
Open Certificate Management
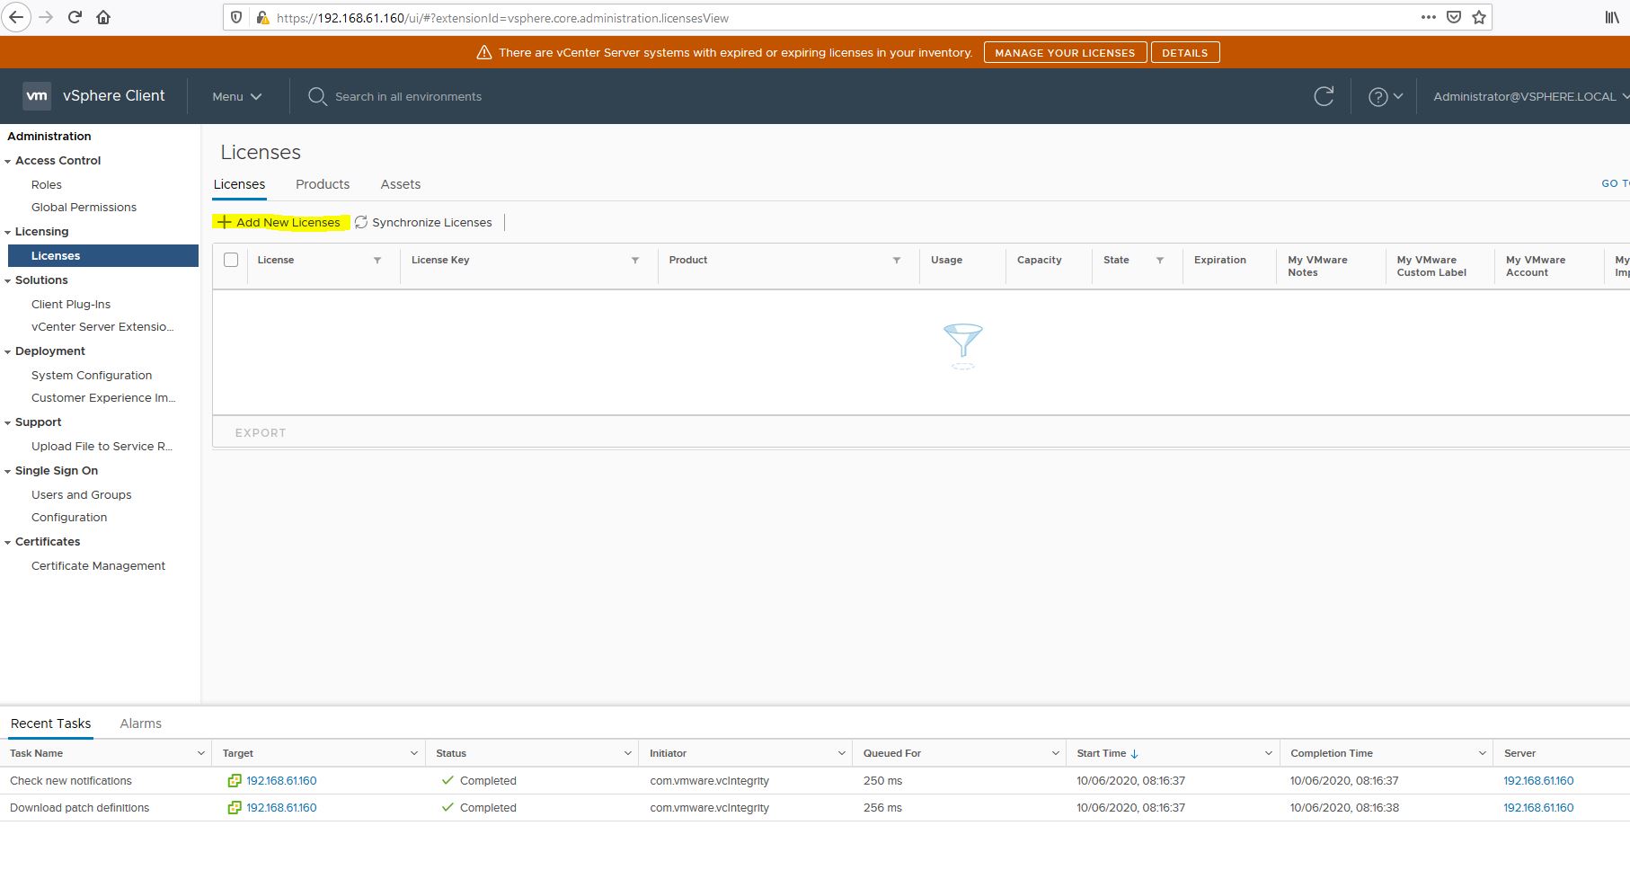pos(98,565)
